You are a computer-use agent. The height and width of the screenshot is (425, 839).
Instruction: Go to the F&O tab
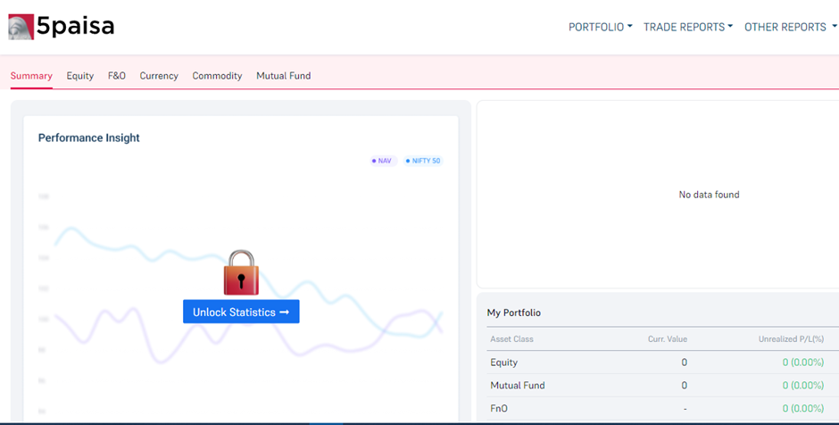pyautogui.click(x=117, y=76)
